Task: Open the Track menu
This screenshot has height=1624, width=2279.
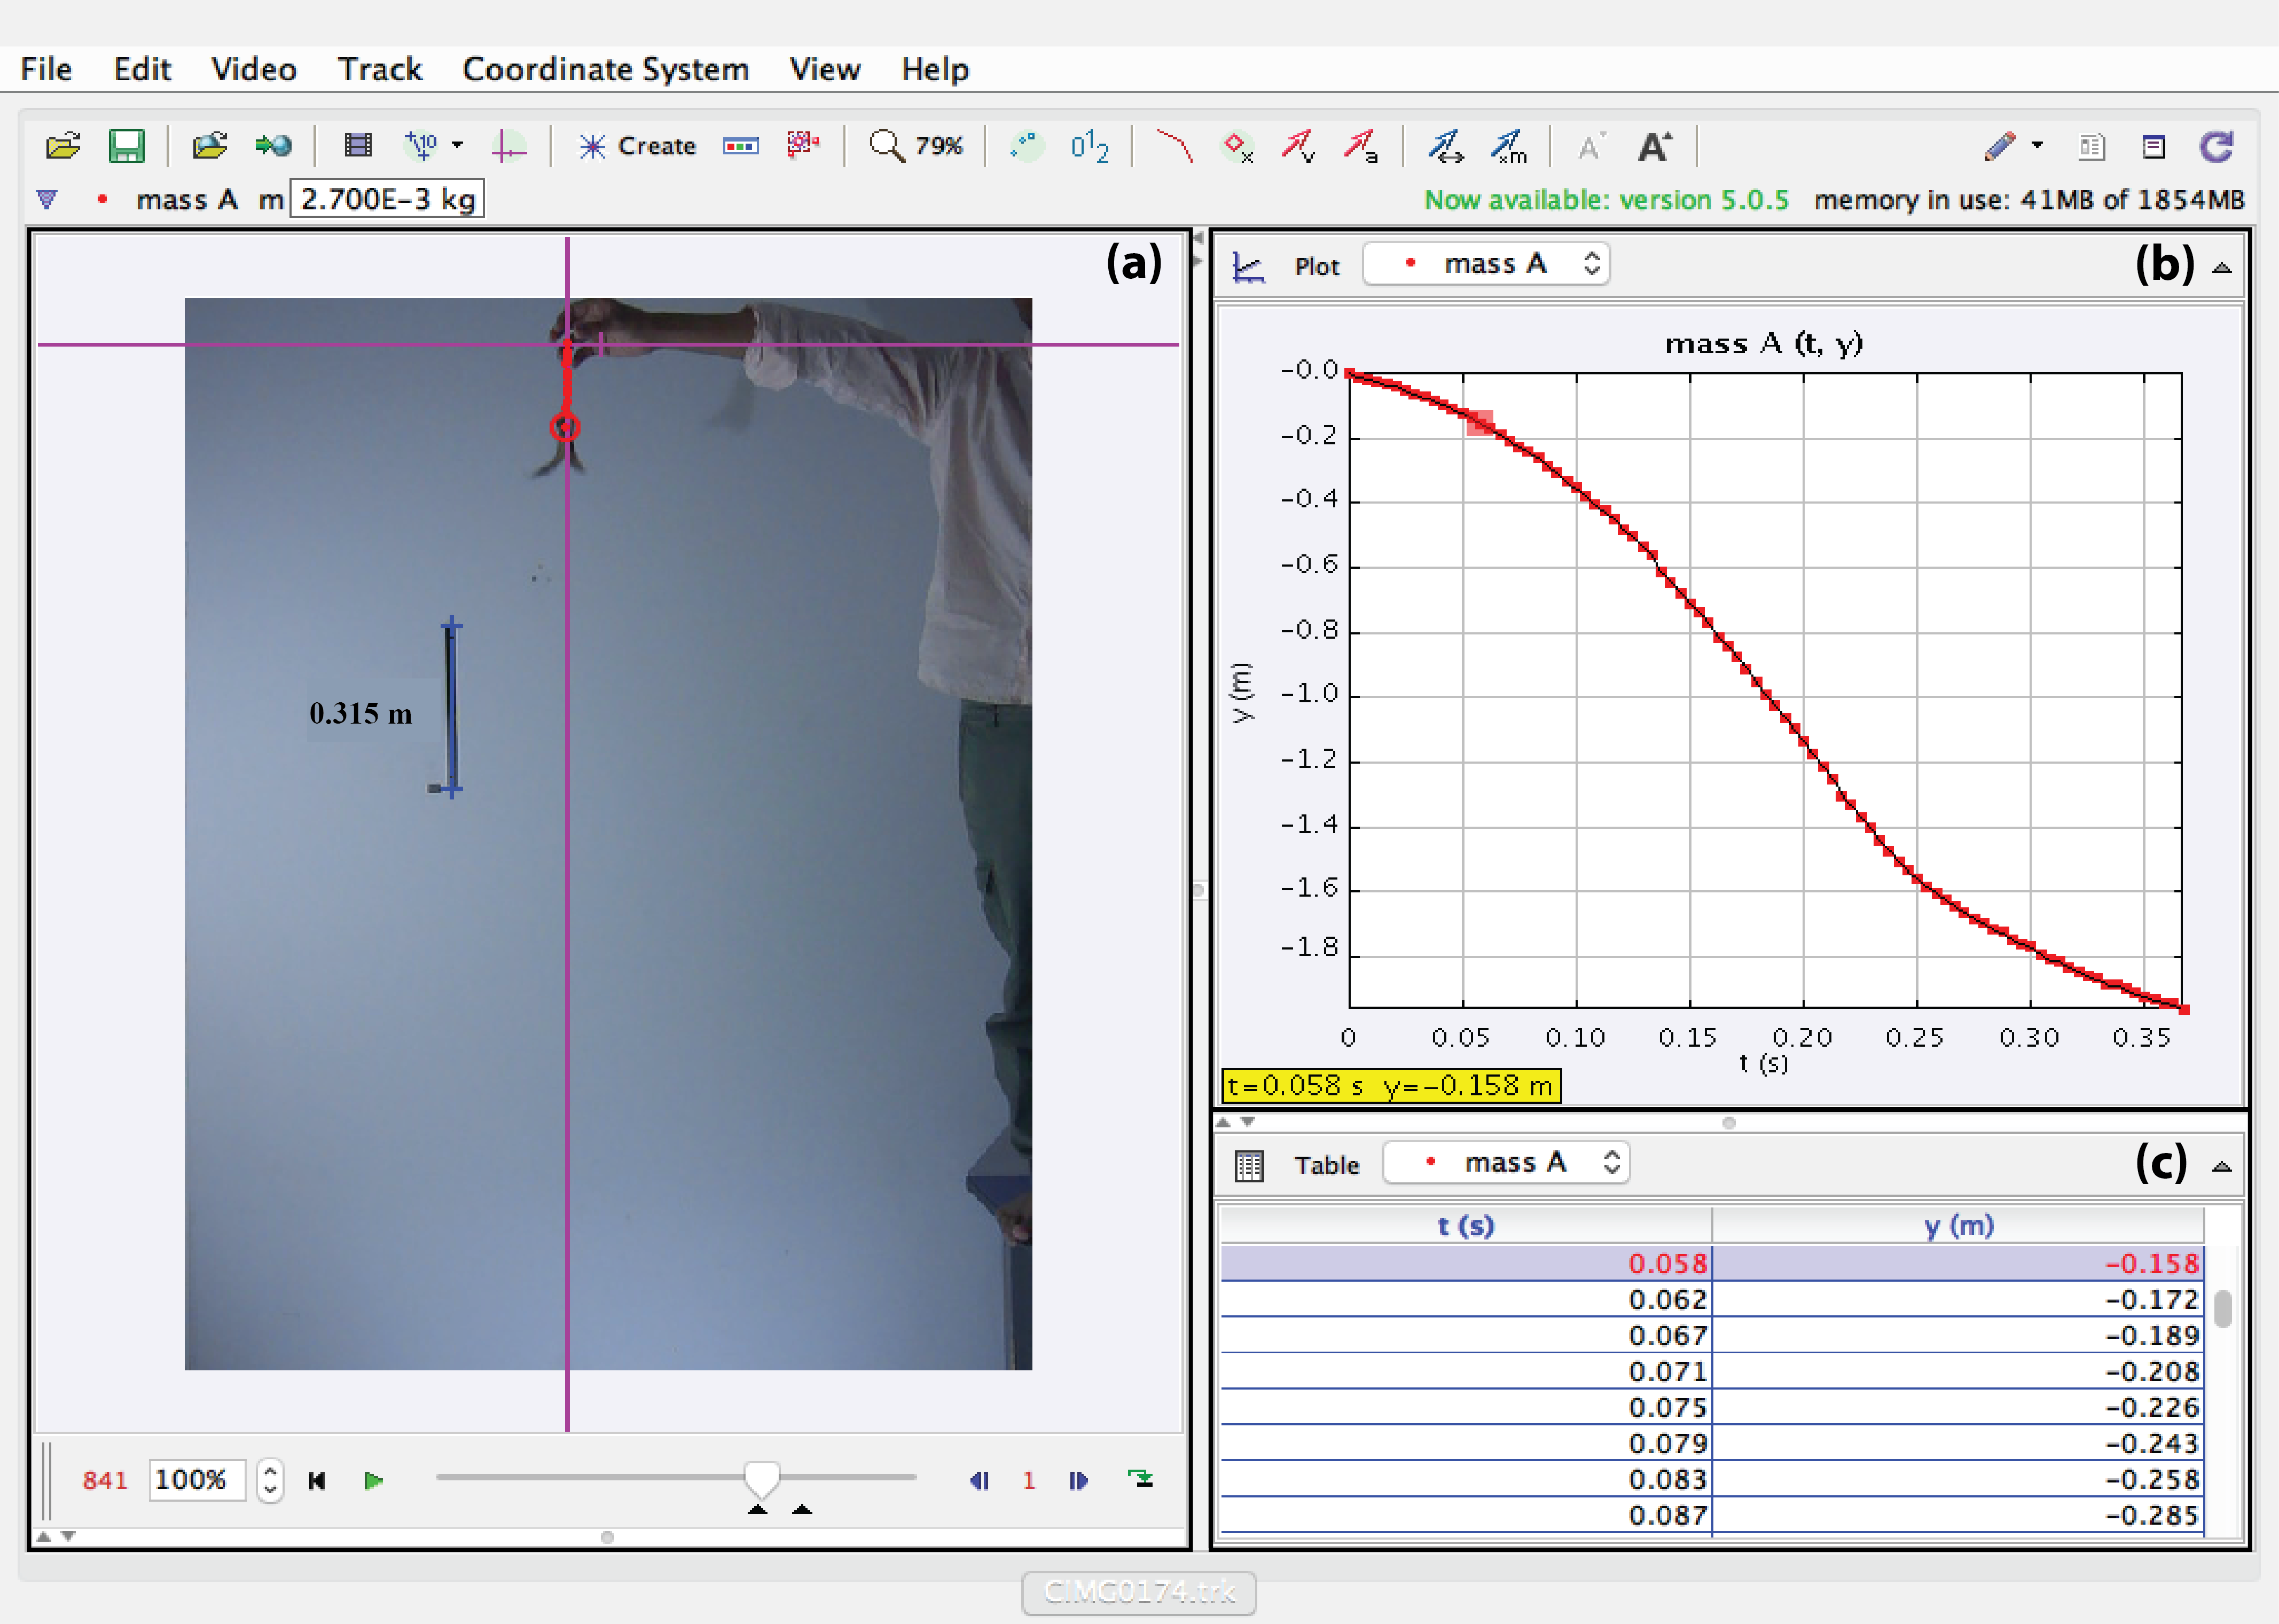Action: pyautogui.click(x=379, y=69)
